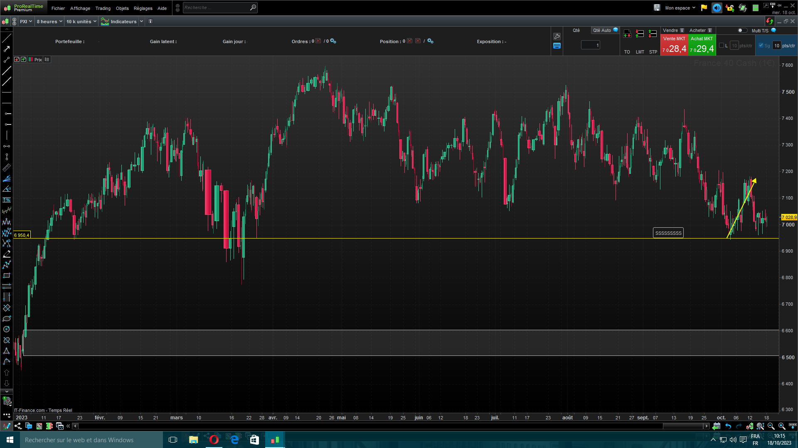The image size is (798, 448).
Task: Select the STP stop order icon
Action: (x=653, y=34)
